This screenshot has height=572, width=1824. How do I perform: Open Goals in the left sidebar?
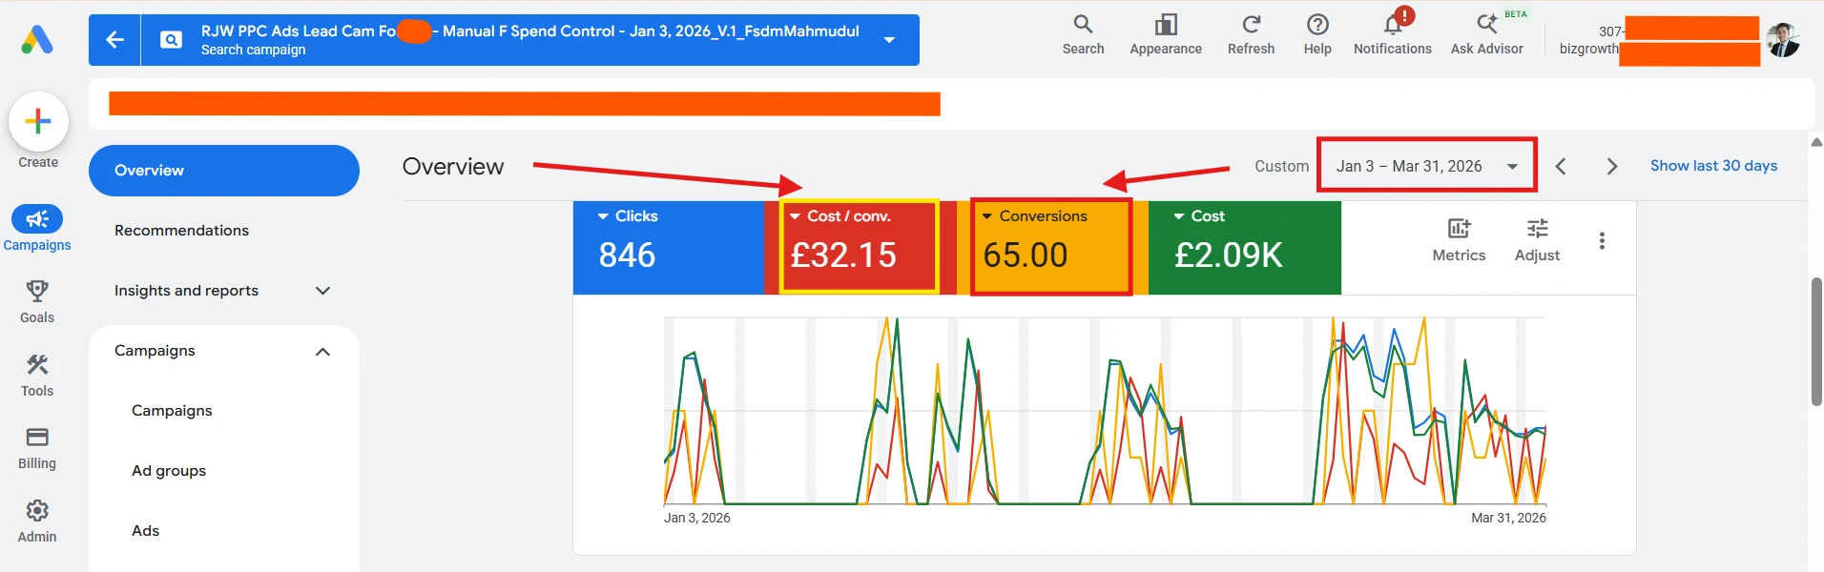coord(37,301)
